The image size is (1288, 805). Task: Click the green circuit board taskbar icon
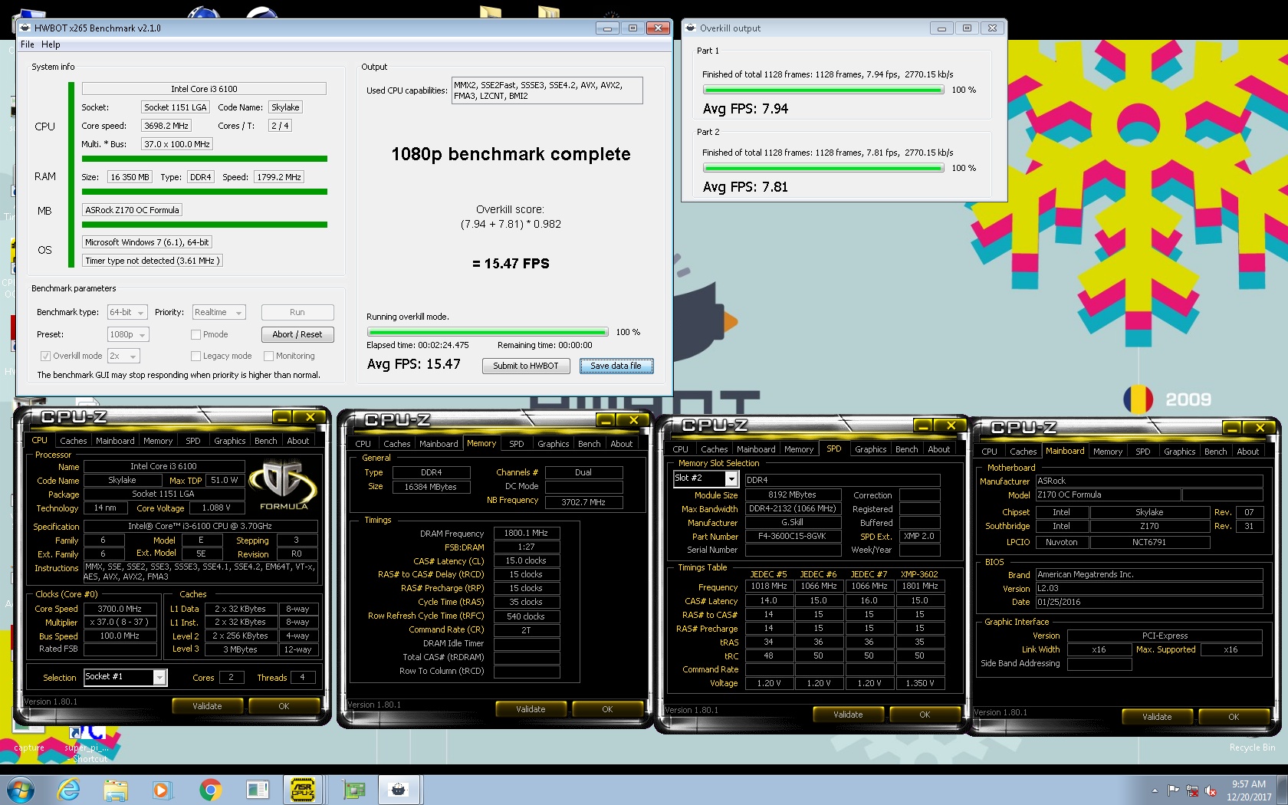353,789
